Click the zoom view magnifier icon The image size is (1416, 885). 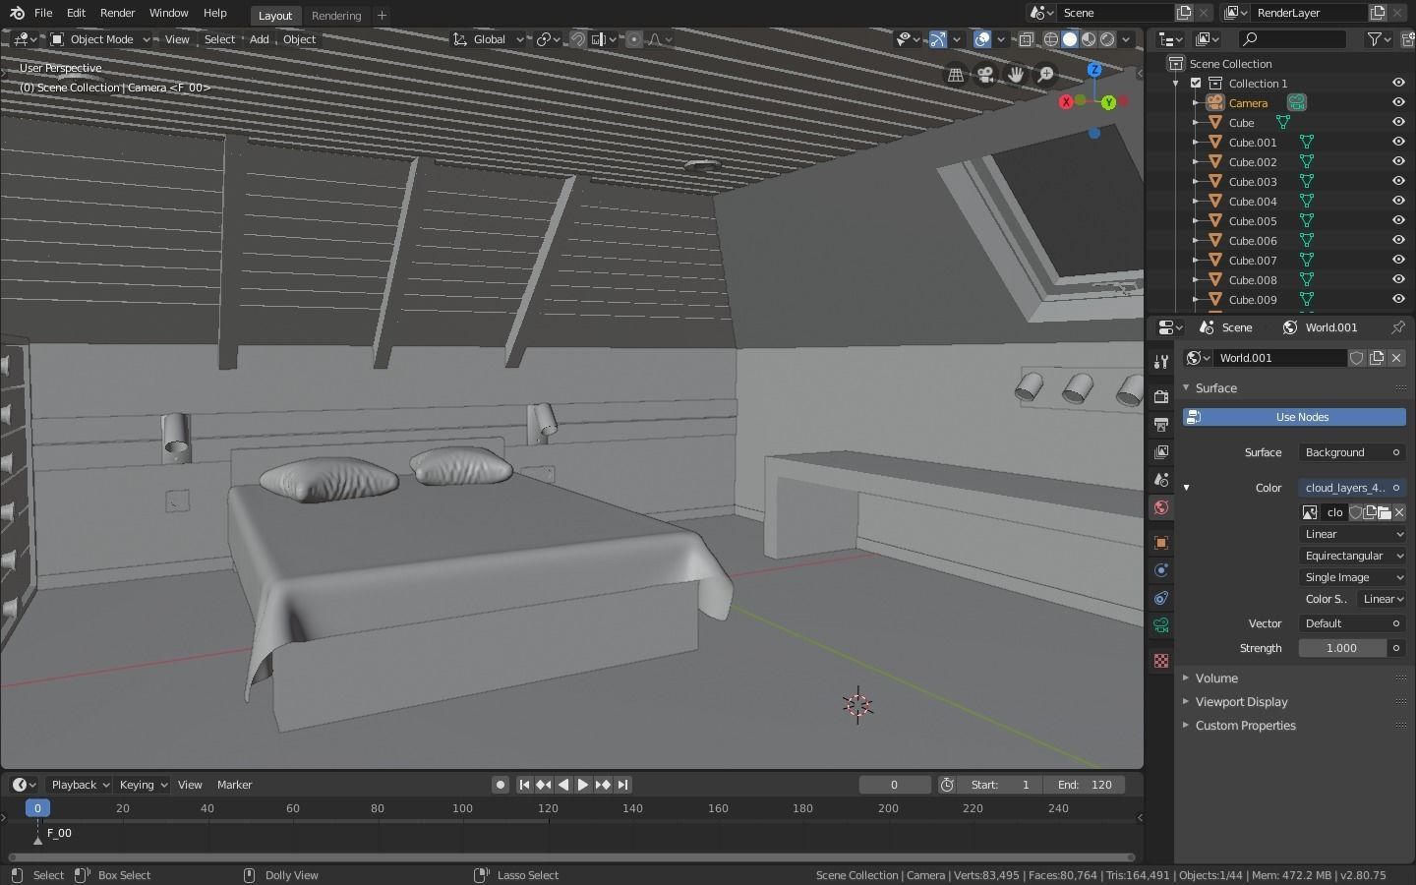click(1046, 75)
